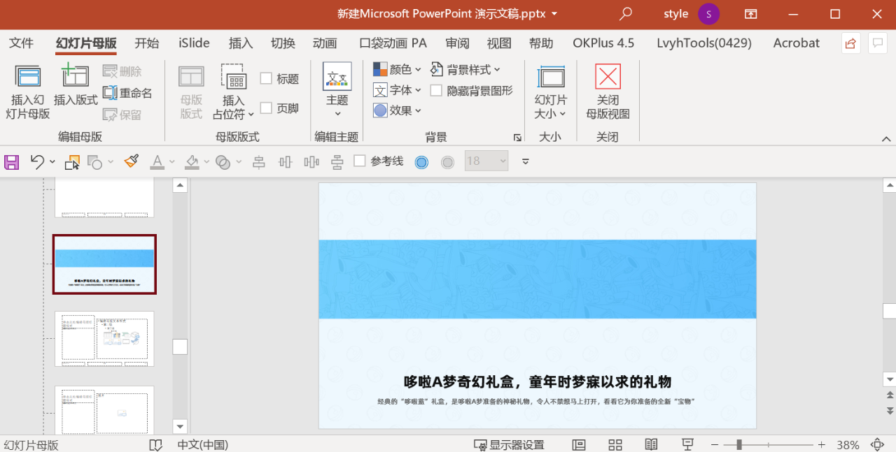This screenshot has height=452, width=896.
Task: Click the gray circle color swatch
Action: tap(448, 162)
